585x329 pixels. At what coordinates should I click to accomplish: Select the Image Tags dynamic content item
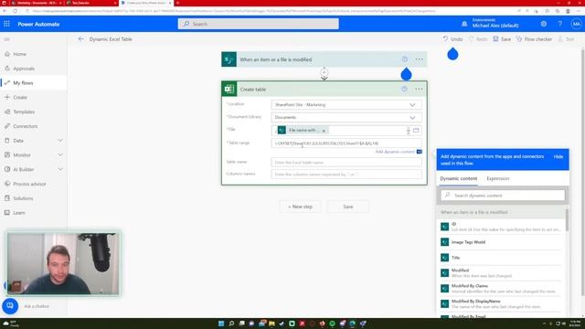click(500, 242)
